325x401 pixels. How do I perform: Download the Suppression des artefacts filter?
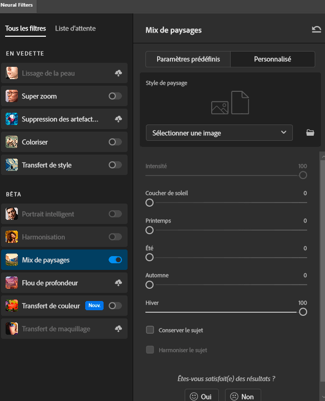(118, 119)
